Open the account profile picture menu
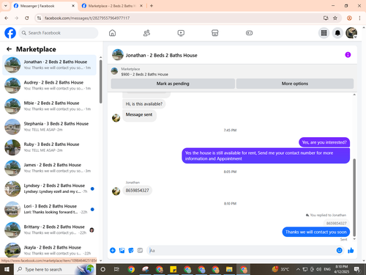Screen dimensions: 366x275 coord(351,33)
